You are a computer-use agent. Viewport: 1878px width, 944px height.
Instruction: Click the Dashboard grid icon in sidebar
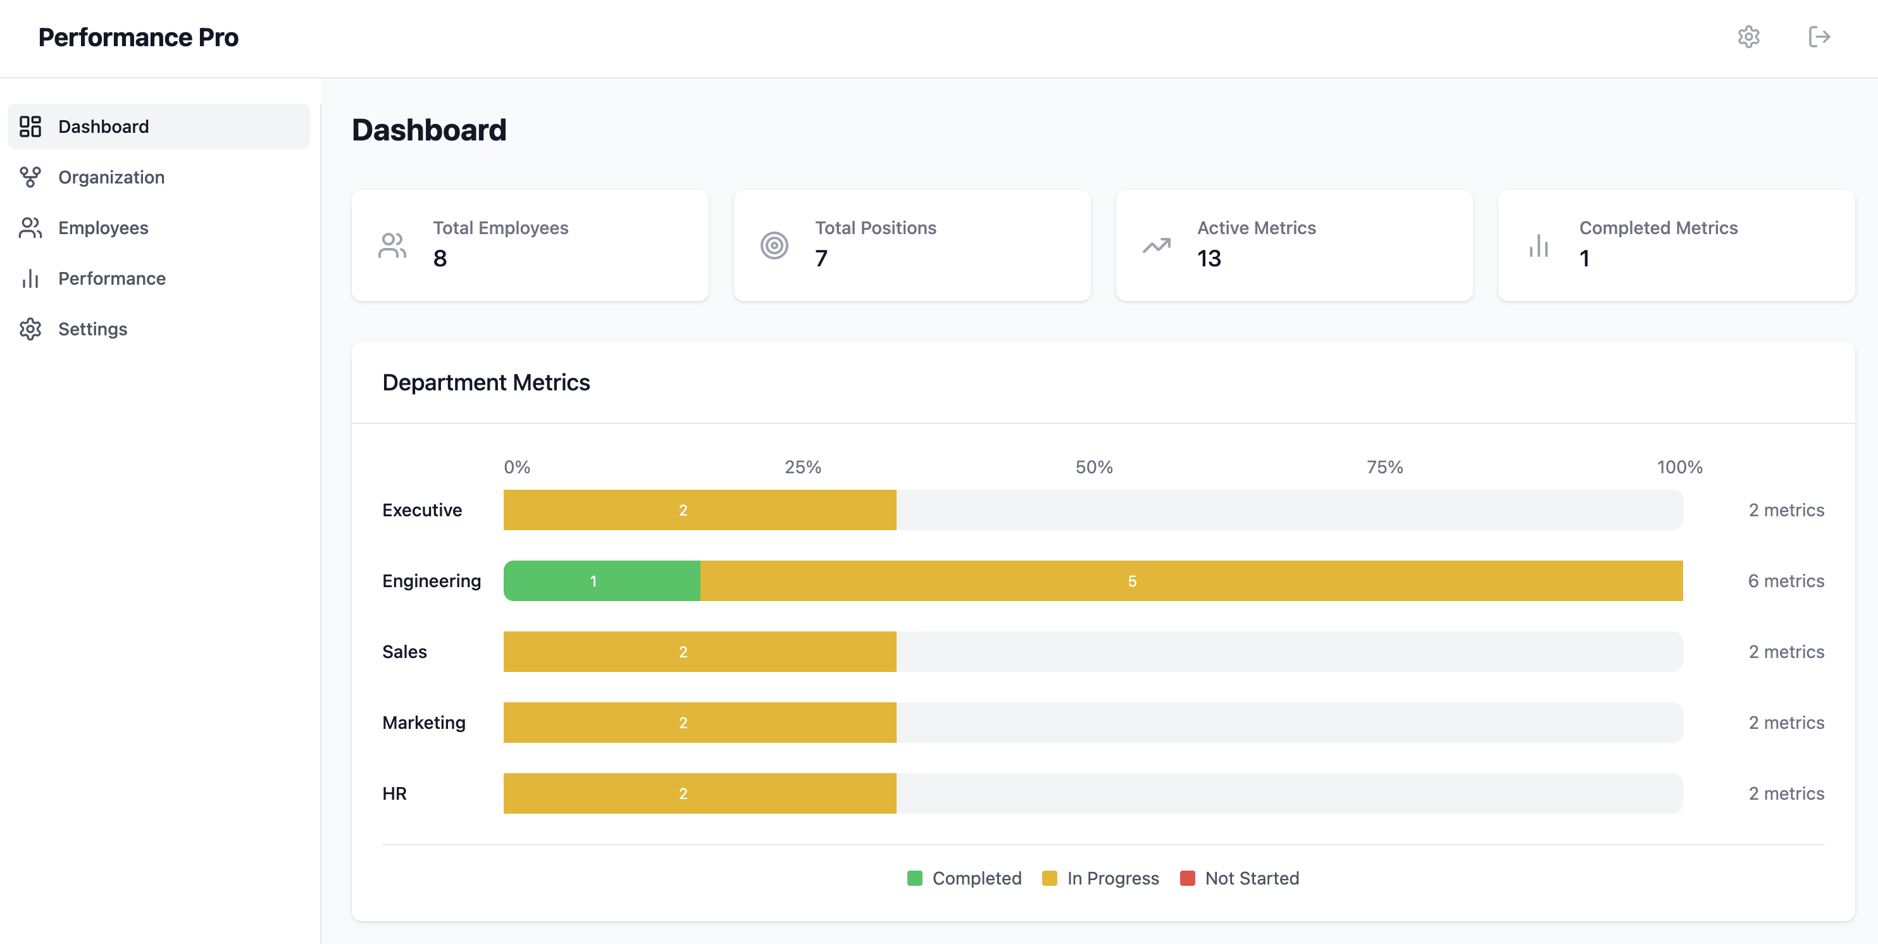pyautogui.click(x=30, y=126)
